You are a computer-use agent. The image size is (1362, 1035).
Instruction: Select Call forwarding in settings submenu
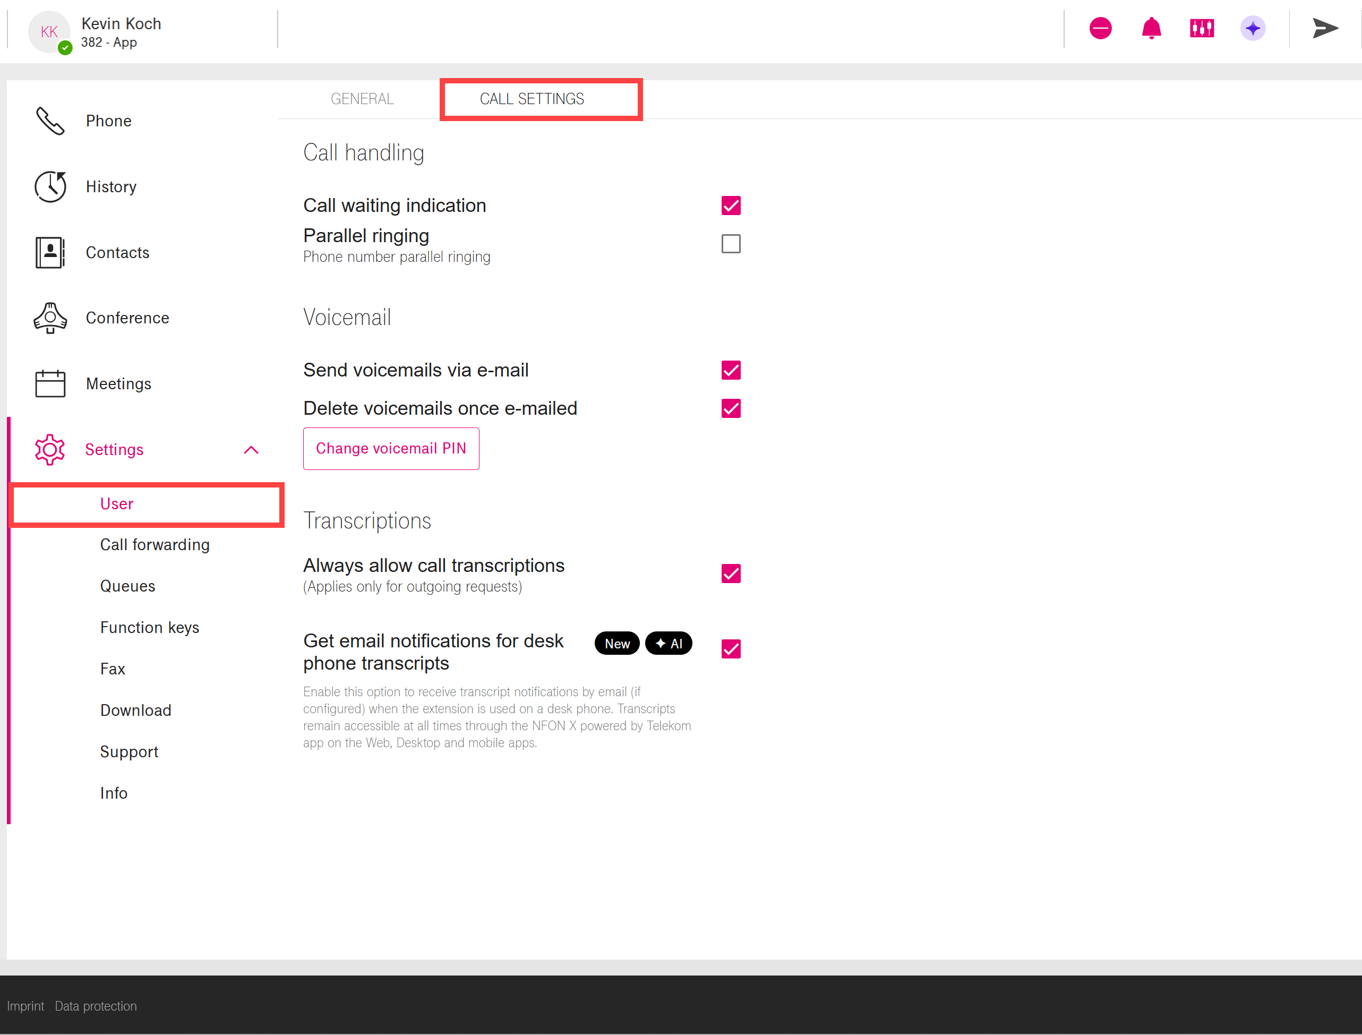pos(155,545)
